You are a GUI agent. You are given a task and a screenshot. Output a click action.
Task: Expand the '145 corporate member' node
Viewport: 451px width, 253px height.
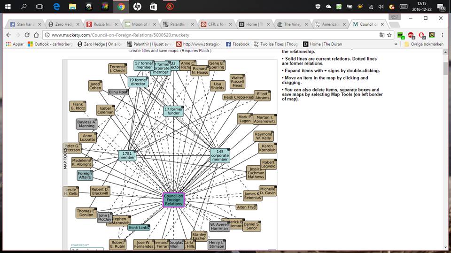pos(220,156)
